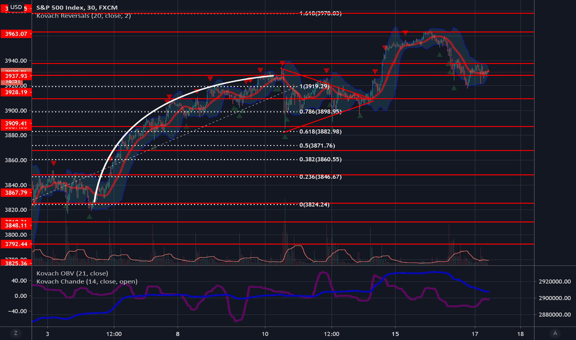Screen dimensions: 576x340
Task: Click the 2900000.00 OBV axis value
Action: pos(555,298)
